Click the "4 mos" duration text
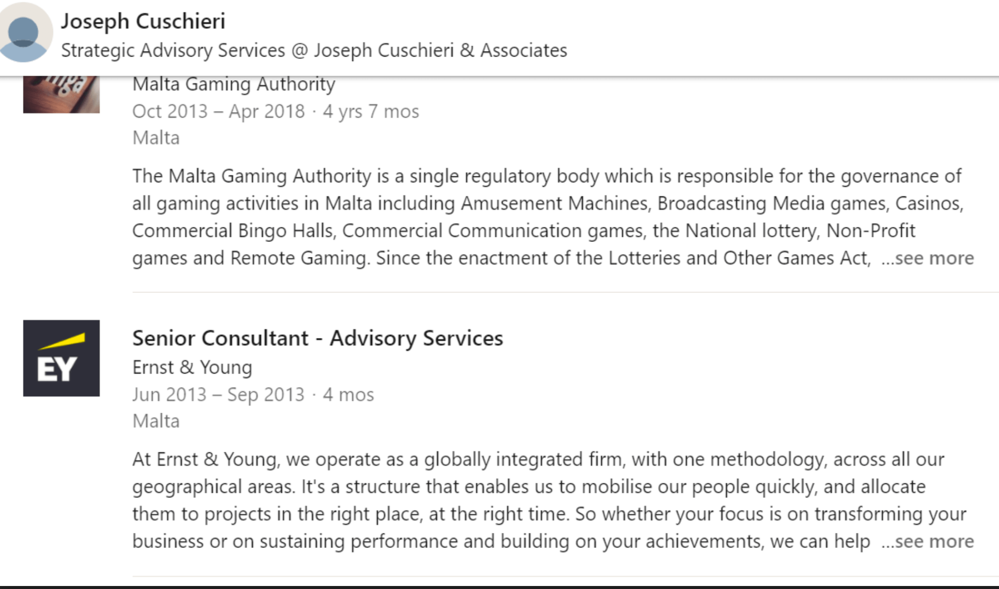 (x=349, y=395)
